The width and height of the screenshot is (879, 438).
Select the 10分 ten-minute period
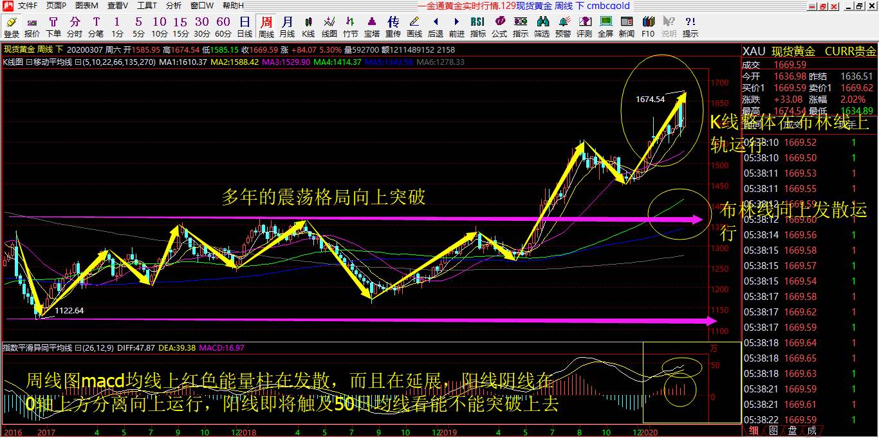coord(160,27)
